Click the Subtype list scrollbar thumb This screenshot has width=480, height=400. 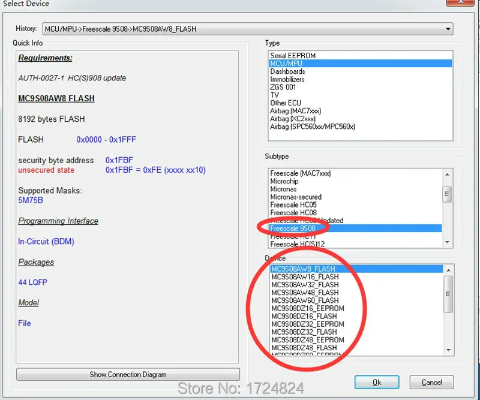447,194
